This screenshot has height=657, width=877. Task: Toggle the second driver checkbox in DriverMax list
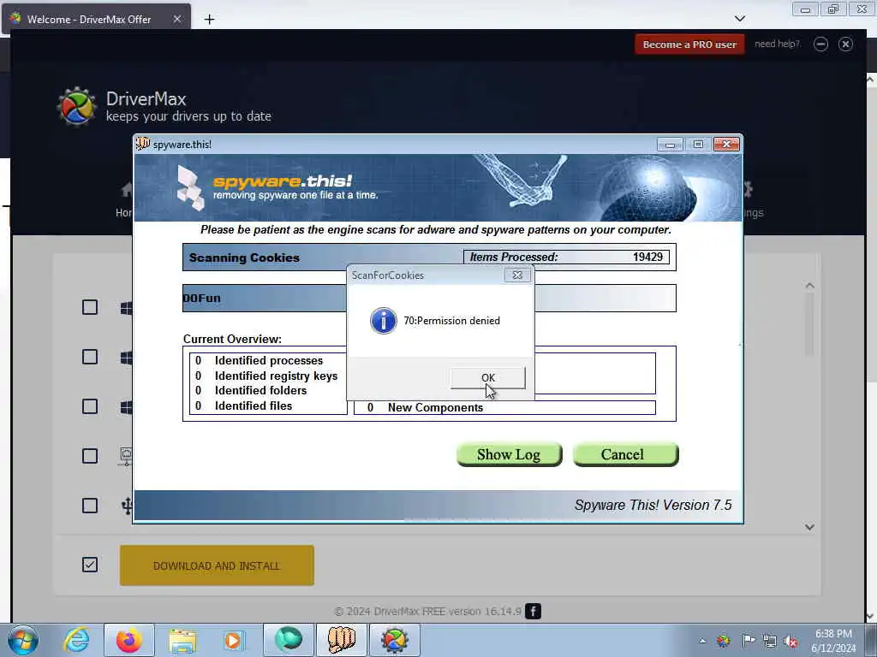click(x=90, y=357)
